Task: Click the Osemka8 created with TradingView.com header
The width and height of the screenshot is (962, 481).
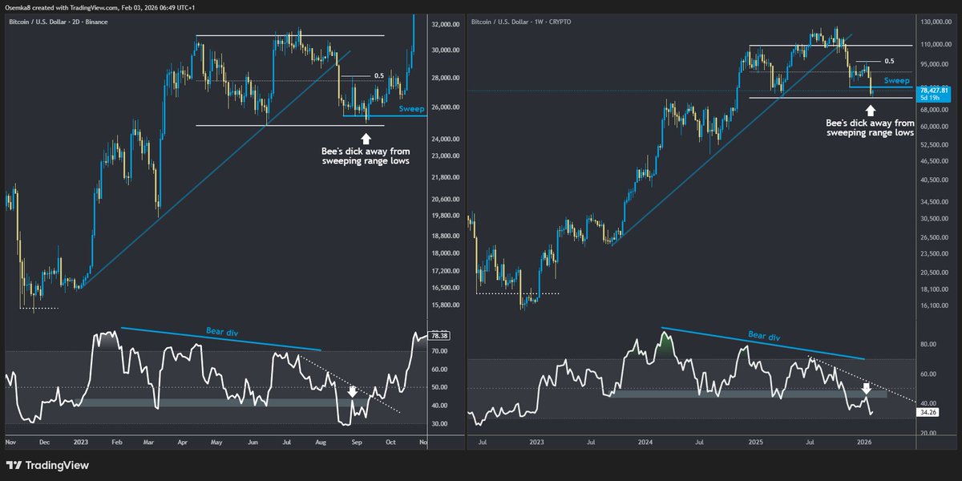Action: pyautogui.click(x=99, y=6)
